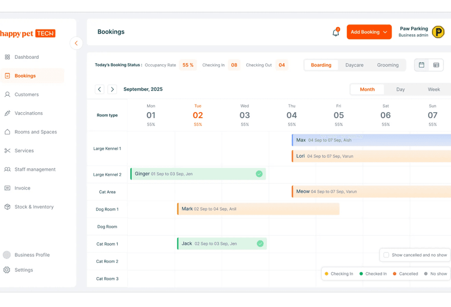
Task: Open Ginger's booking in Large Kennel 2
Action: 198,174
